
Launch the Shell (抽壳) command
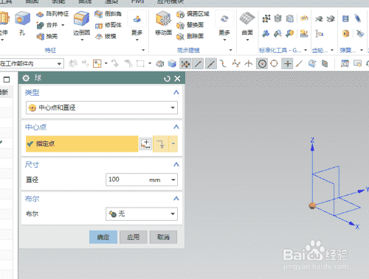coord(47,36)
